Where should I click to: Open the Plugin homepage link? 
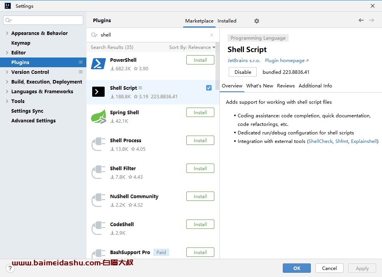coord(287,61)
